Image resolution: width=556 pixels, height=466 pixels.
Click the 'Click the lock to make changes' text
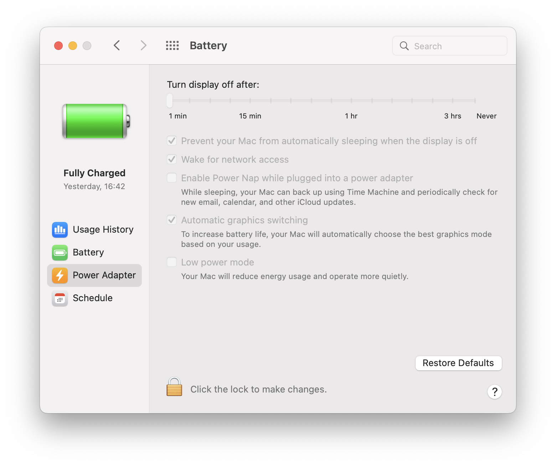(x=258, y=389)
